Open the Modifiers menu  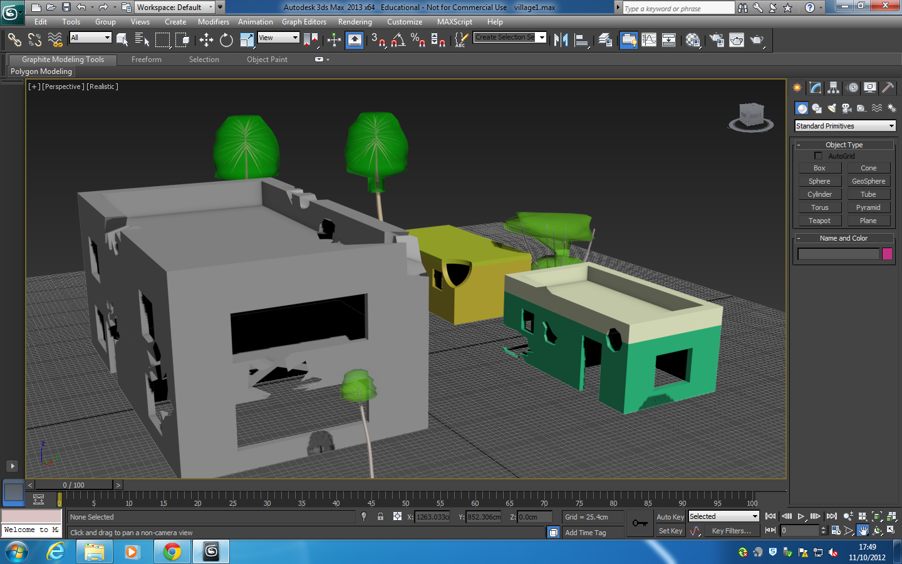213,22
